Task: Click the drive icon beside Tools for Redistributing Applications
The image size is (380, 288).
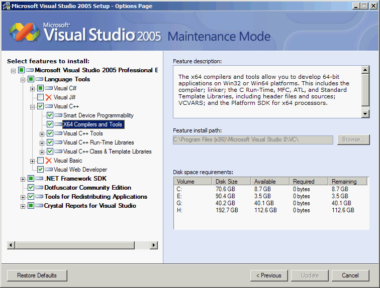Action: coord(39,197)
